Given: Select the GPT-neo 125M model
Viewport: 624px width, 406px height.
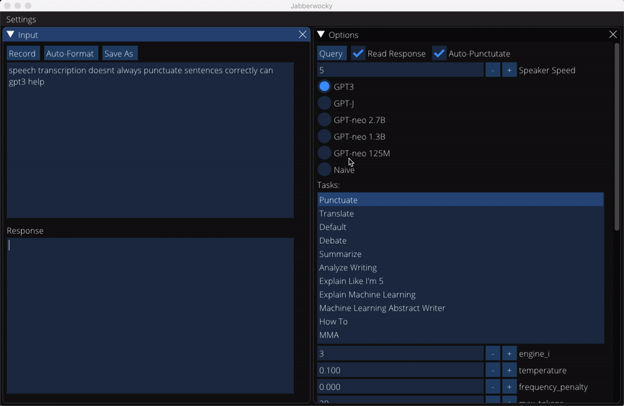Looking at the screenshot, I should [324, 153].
